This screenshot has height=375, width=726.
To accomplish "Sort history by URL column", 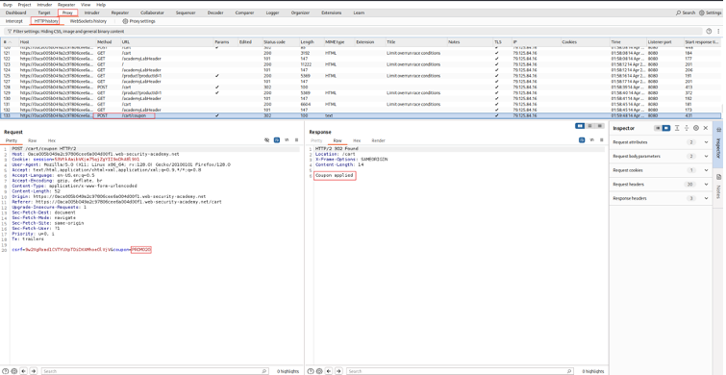I will [166, 42].
